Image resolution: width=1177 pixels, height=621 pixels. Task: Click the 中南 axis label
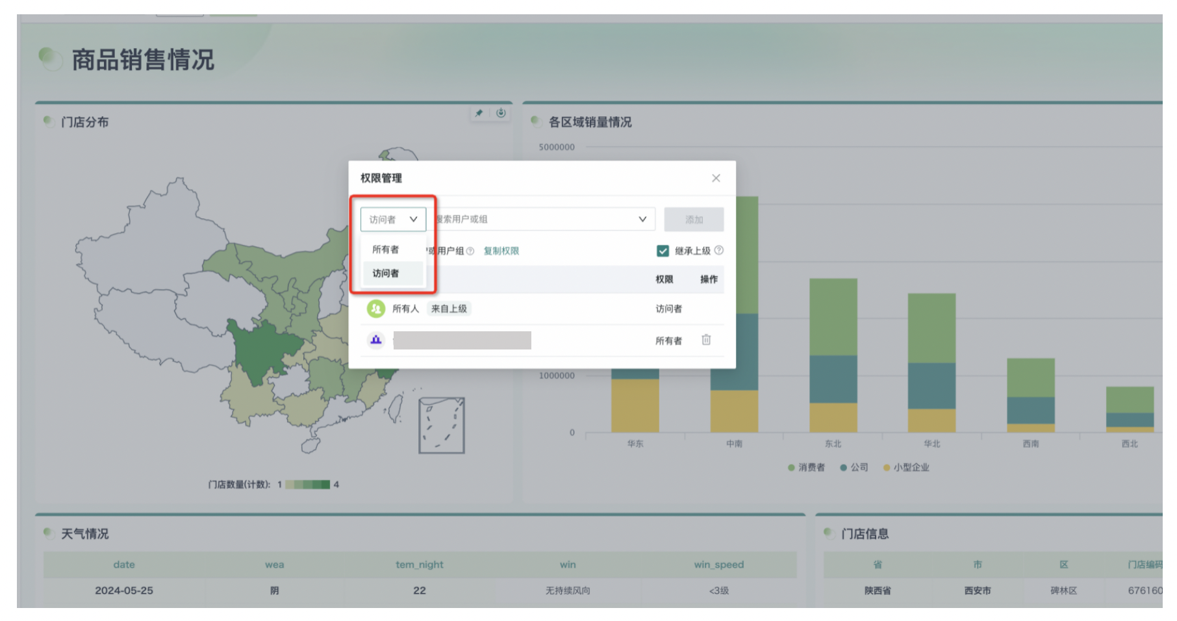[734, 444]
